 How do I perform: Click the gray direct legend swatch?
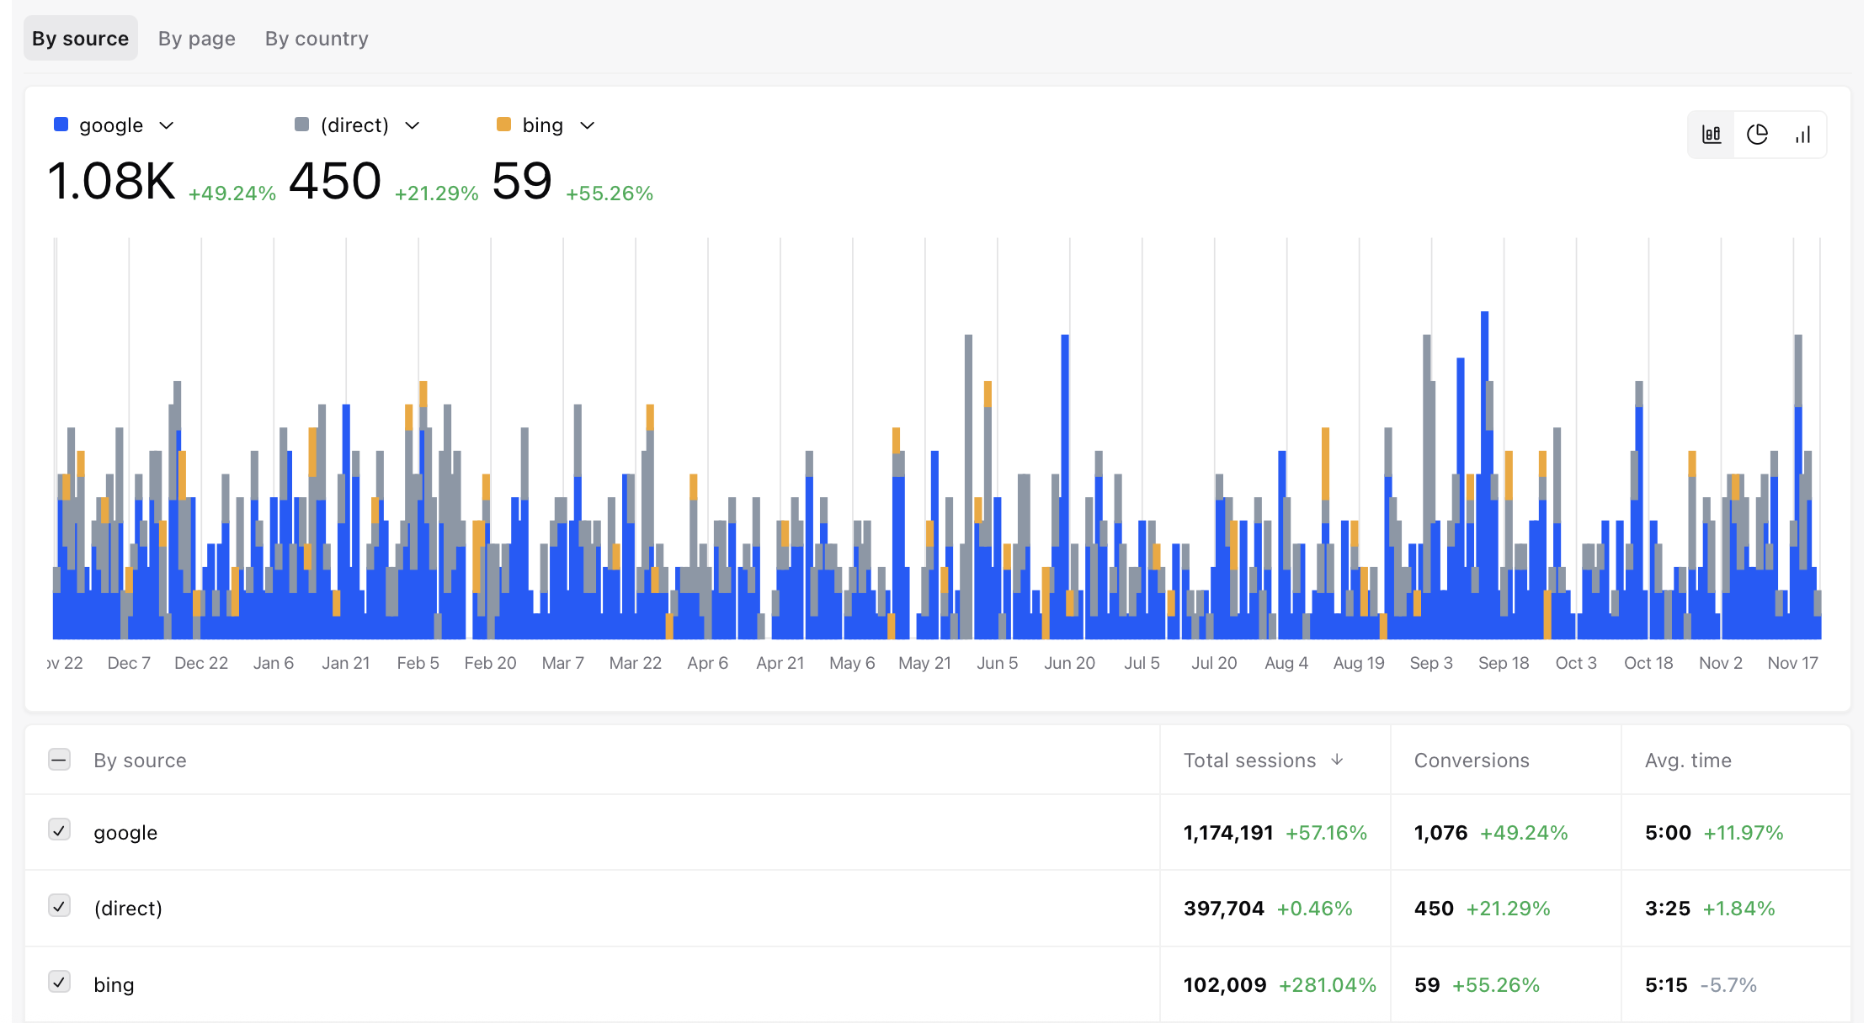[301, 125]
